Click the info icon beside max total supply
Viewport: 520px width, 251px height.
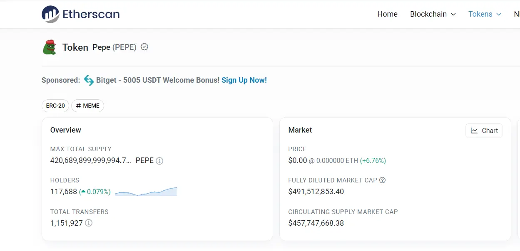(159, 161)
